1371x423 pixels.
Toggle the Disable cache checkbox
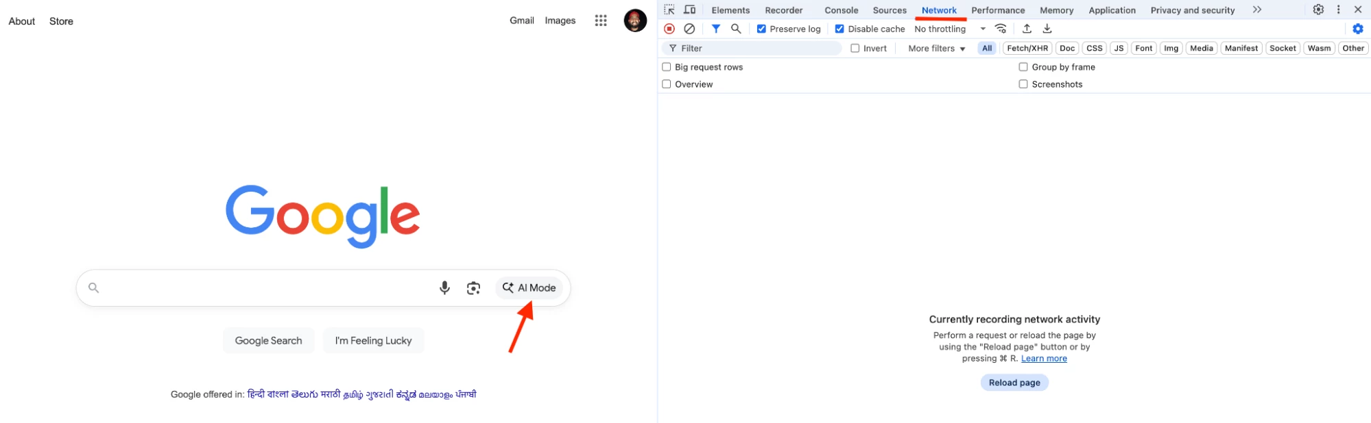pyautogui.click(x=839, y=29)
